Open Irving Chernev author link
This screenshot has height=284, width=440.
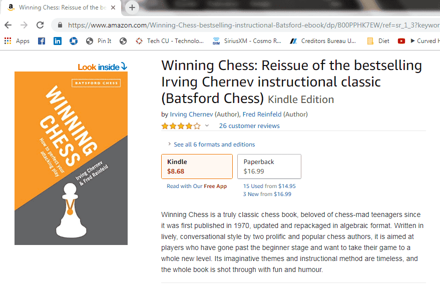(x=191, y=114)
